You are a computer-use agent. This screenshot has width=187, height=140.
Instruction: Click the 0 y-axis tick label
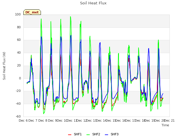pyautogui.click(x=20, y=78)
